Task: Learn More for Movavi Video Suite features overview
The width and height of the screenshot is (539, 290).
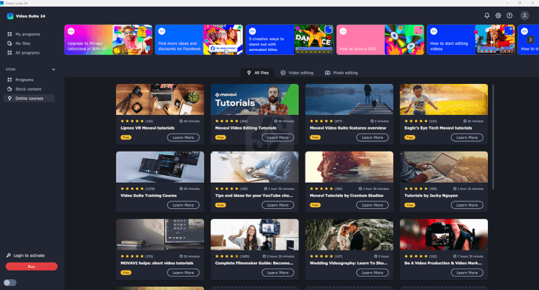Action: (373, 138)
